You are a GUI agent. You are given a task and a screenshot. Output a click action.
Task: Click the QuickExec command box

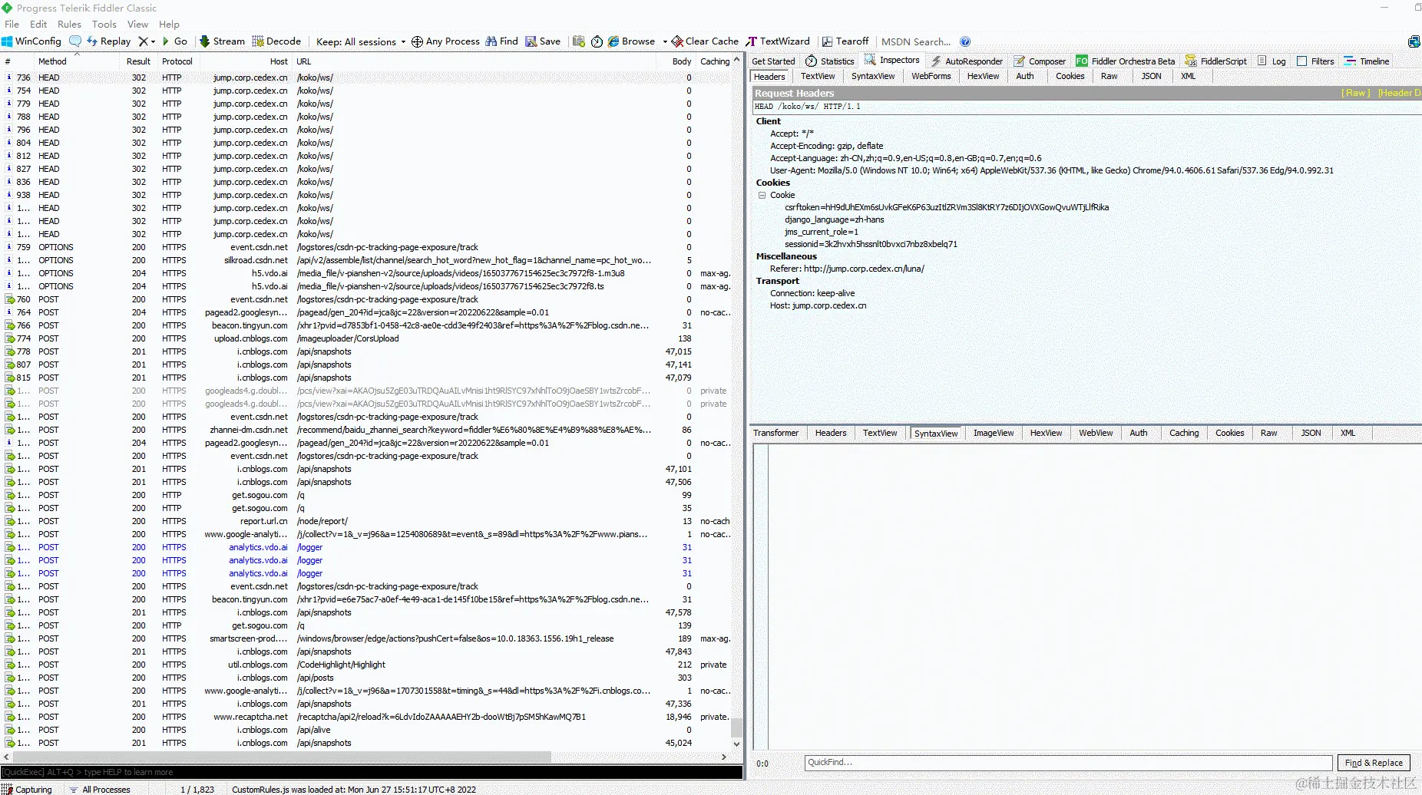tap(372, 772)
